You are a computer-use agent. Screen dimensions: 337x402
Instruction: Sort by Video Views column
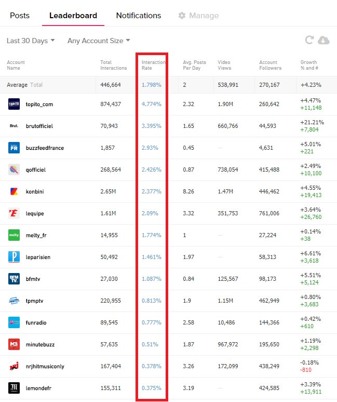224,65
